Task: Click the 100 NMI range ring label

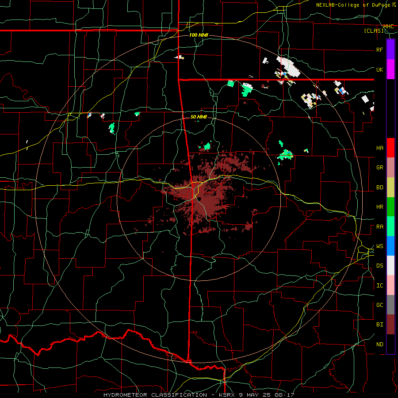Action: point(199,35)
